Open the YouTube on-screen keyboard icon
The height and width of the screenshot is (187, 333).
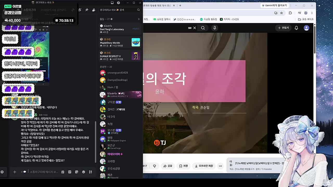190,28
